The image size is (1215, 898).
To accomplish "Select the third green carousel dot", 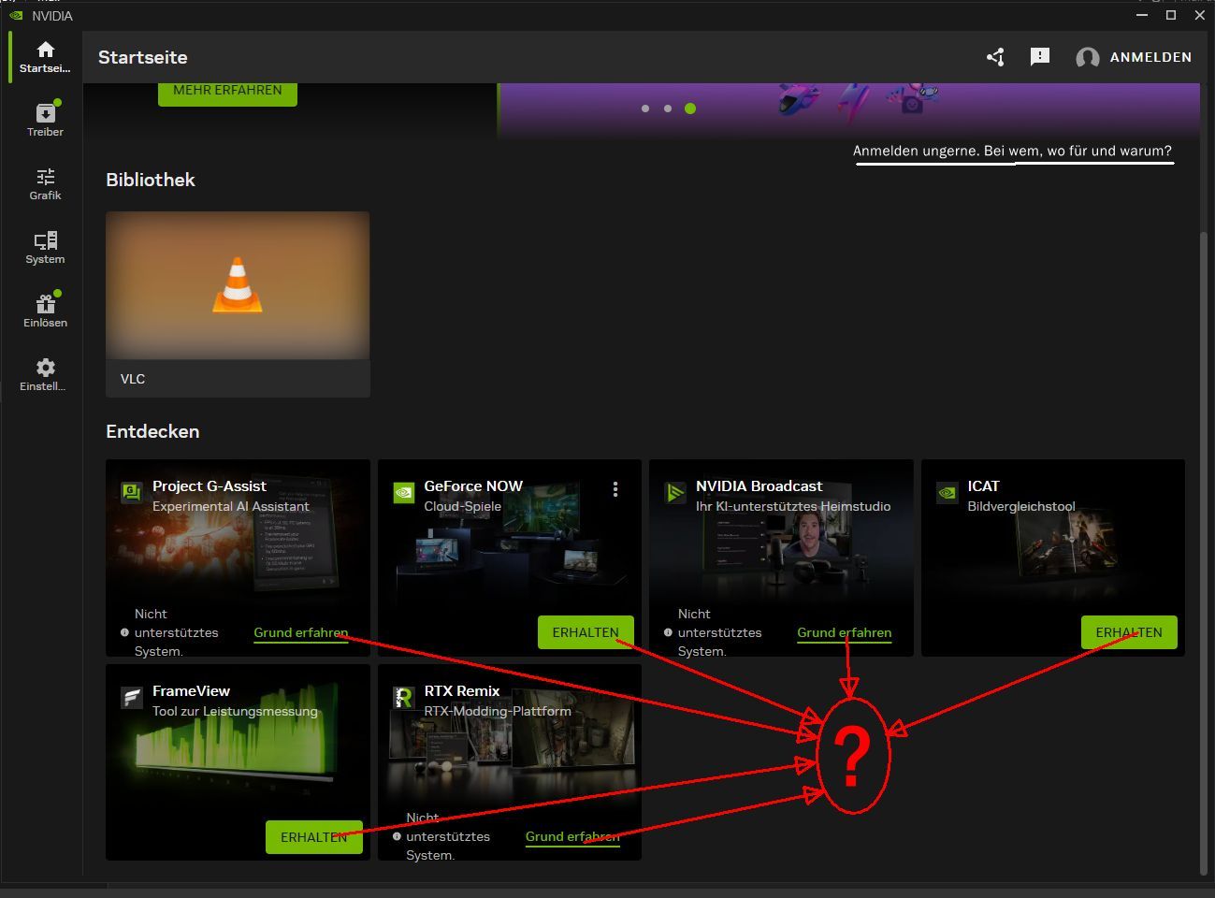I will coord(690,109).
